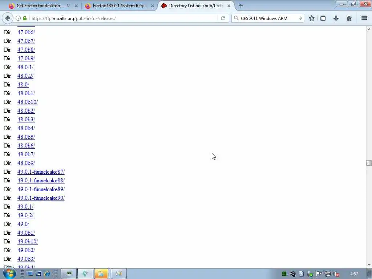Open the 48.0b5/ directory
The image size is (372, 279).
click(x=26, y=137)
